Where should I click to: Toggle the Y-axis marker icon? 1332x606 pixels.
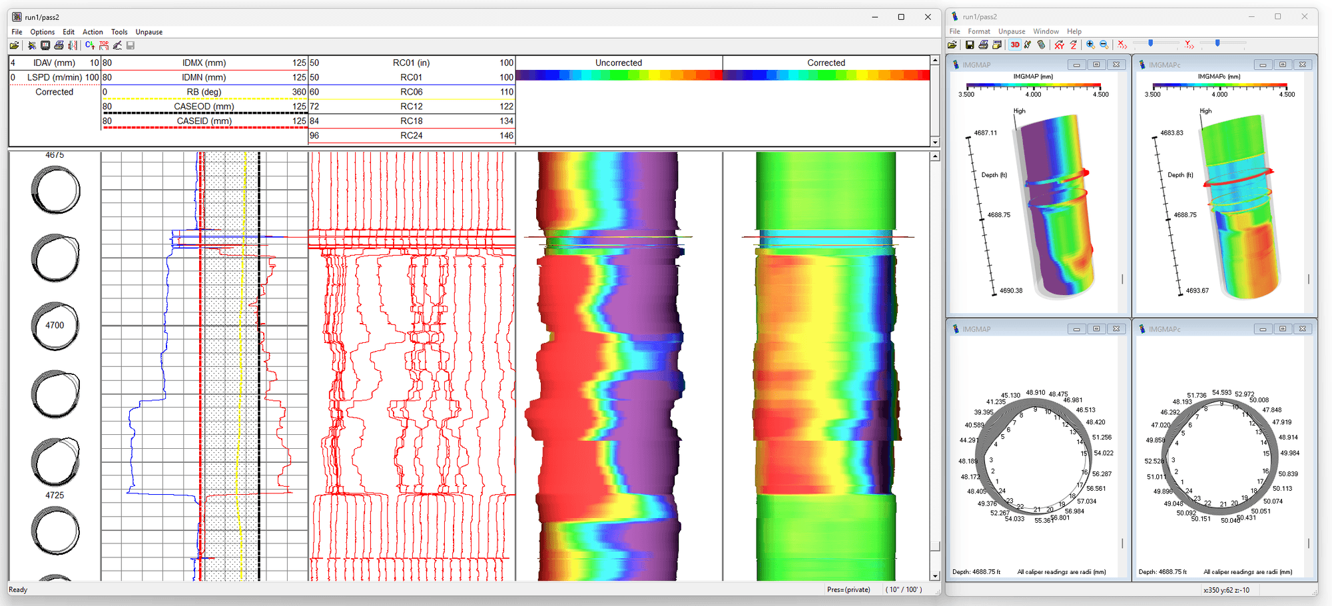point(1188,45)
